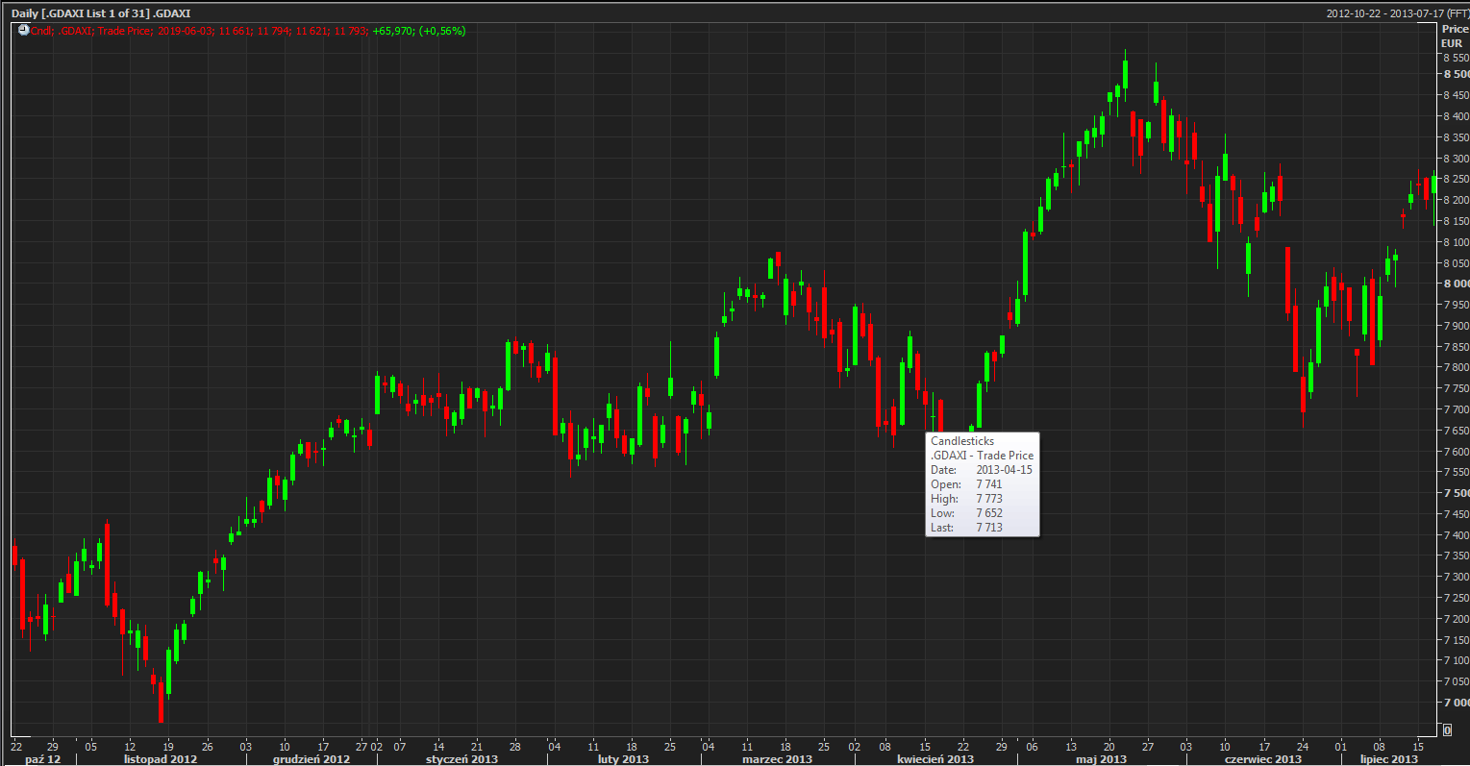Select lipiec 2013 on the time axis
Screen dimensions: 1470x766
coord(1388,759)
